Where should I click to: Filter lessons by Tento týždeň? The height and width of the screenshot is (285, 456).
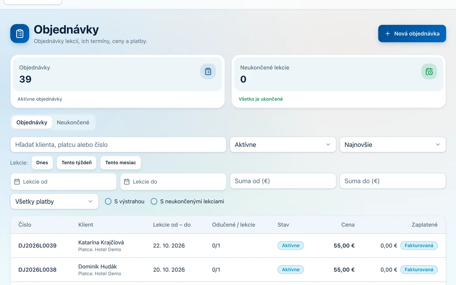pyautogui.click(x=77, y=163)
